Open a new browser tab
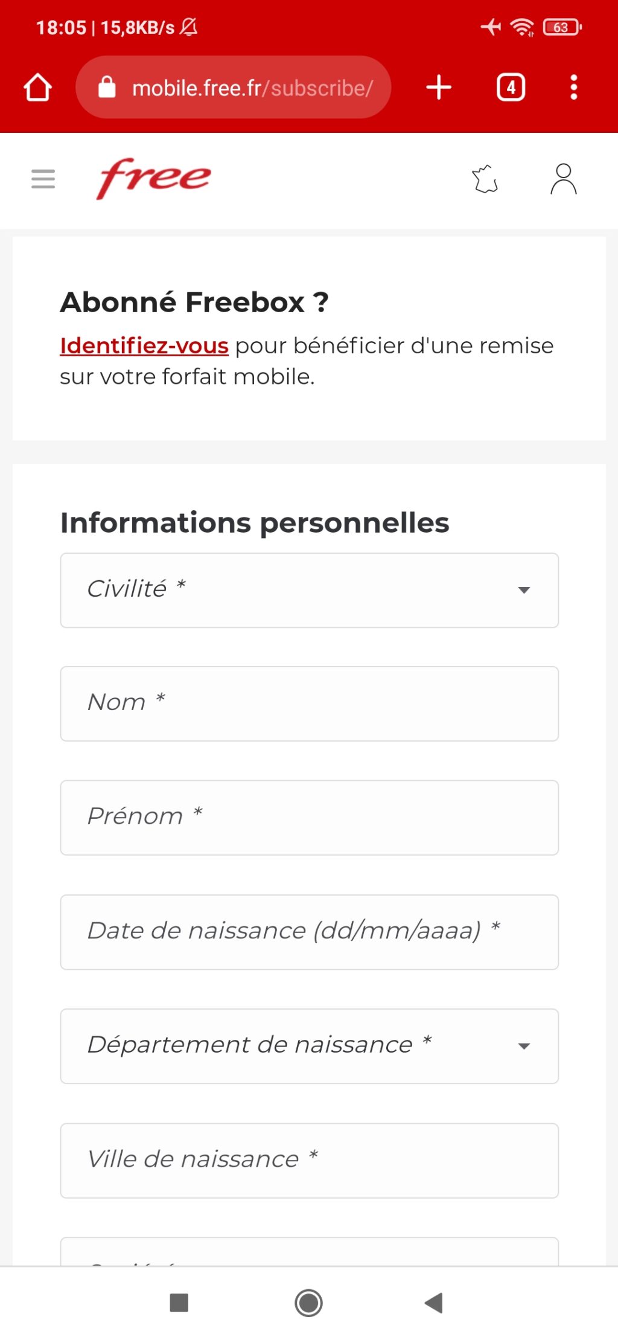 point(439,88)
